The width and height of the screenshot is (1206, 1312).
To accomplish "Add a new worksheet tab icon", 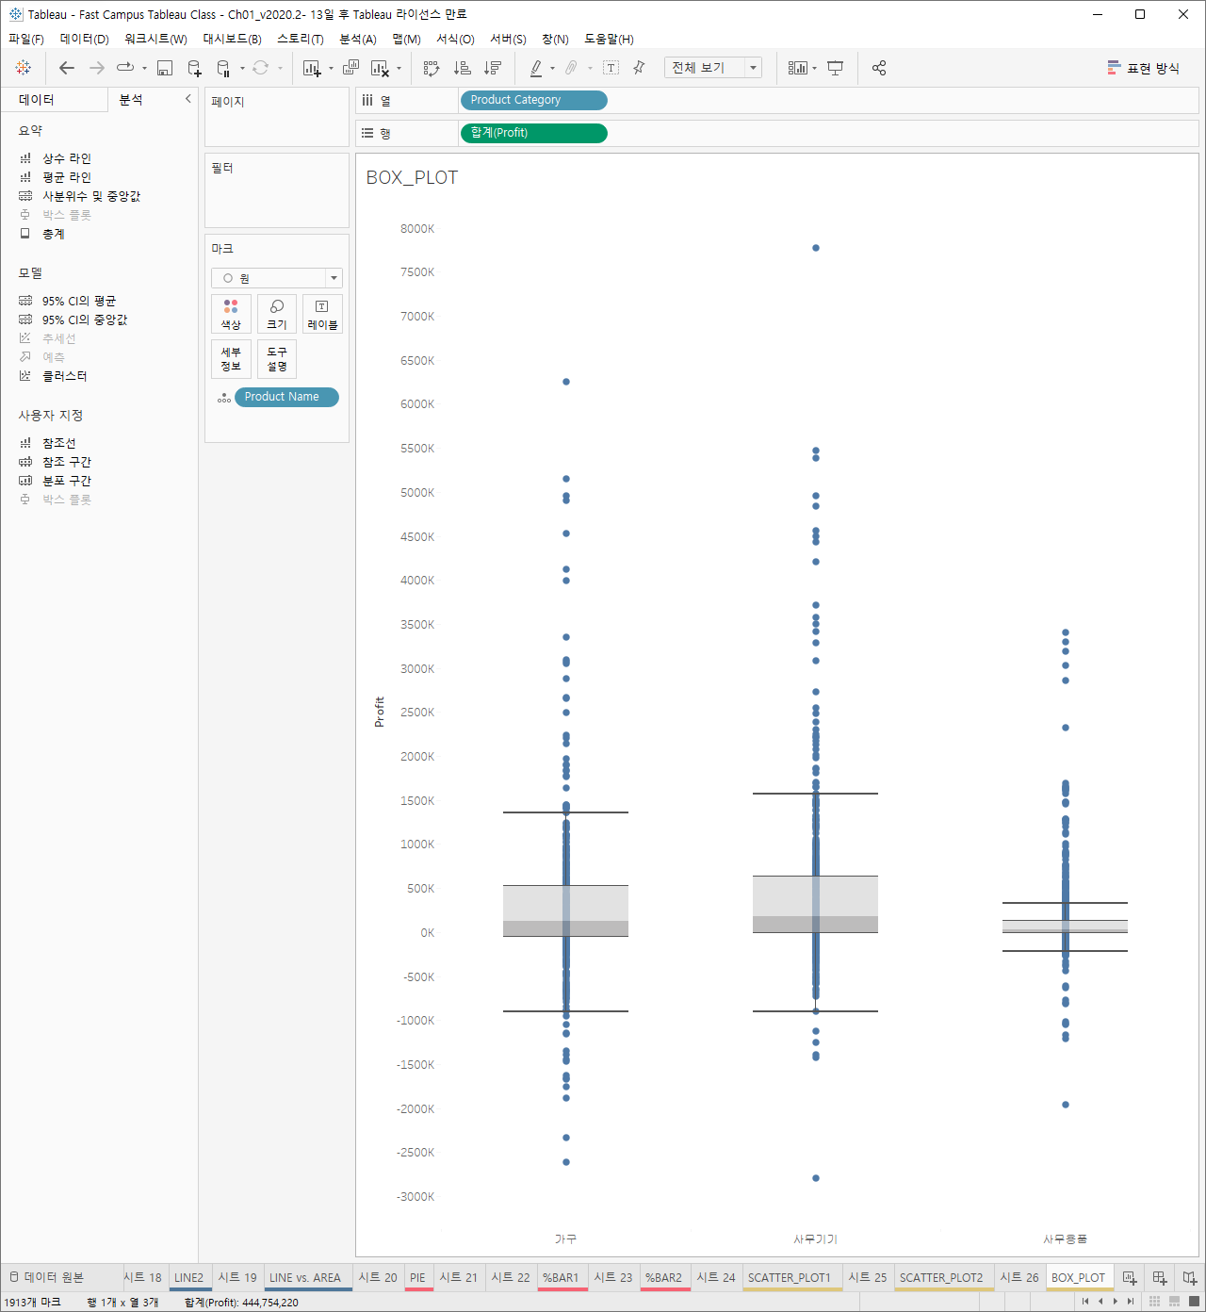I will point(1130,1278).
